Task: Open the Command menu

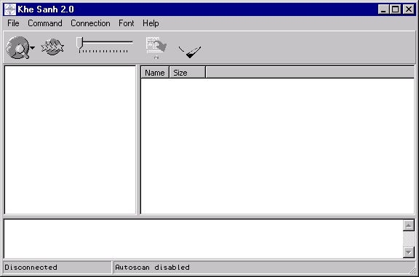Action: point(45,23)
